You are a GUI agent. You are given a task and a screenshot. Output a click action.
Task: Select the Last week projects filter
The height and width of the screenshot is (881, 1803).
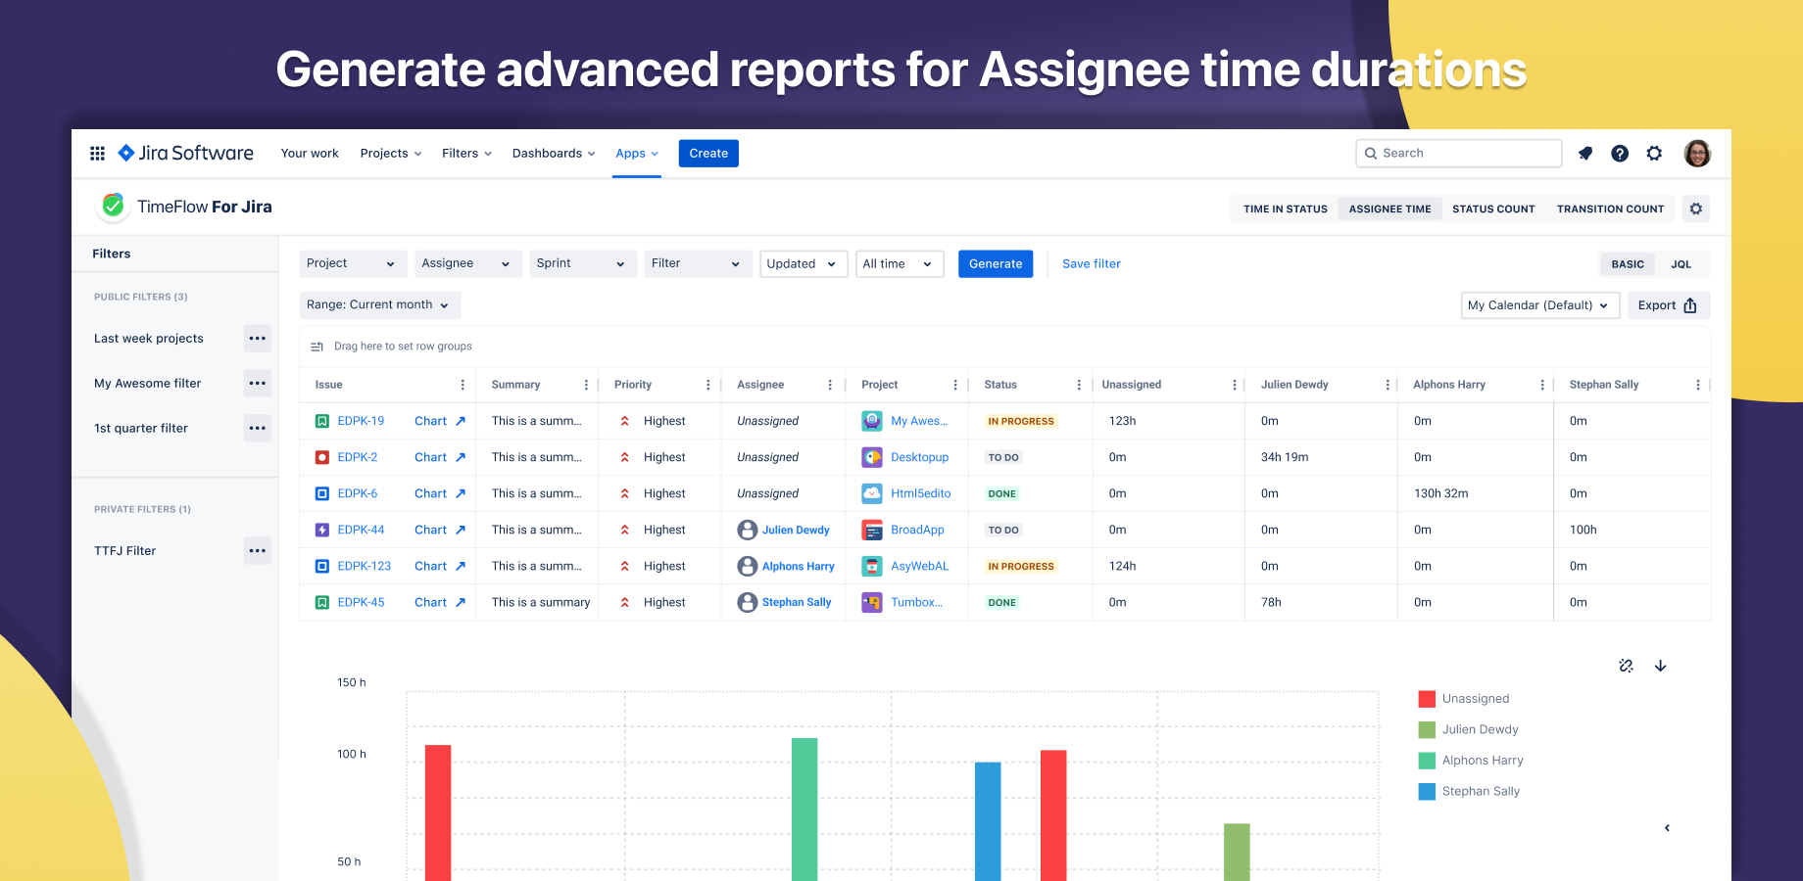149,339
